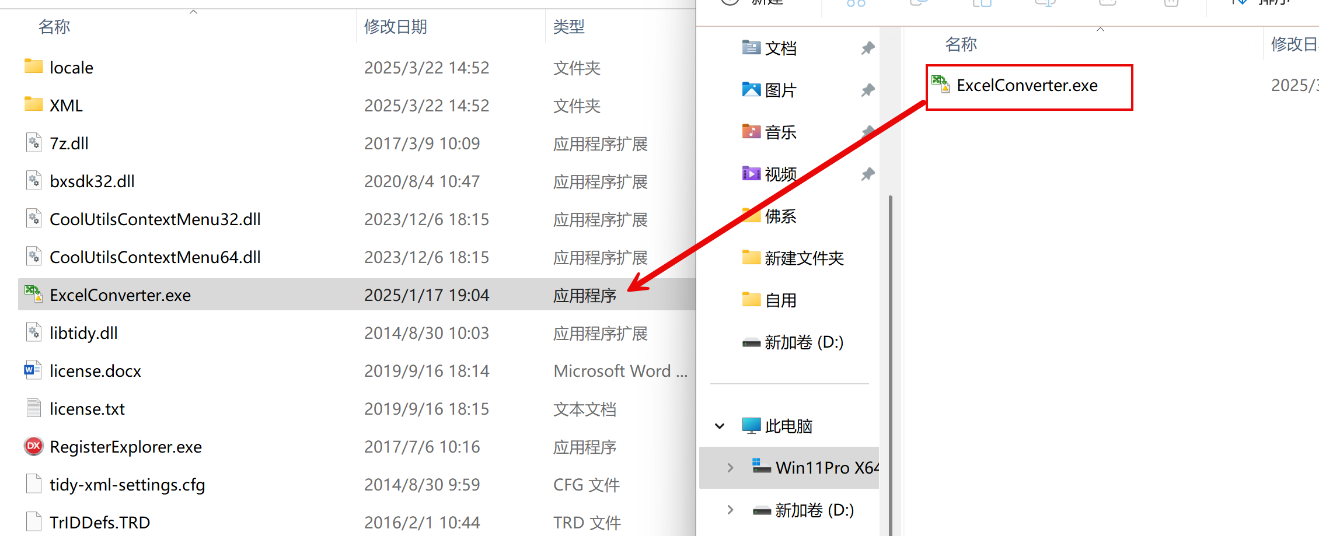Click the RegisterExplorer.exe red DX icon
The height and width of the screenshot is (536, 1319).
[x=33, y=446]
